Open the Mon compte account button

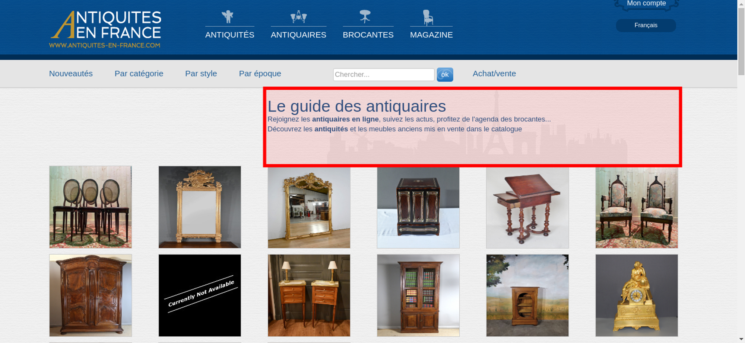[646, 4]
